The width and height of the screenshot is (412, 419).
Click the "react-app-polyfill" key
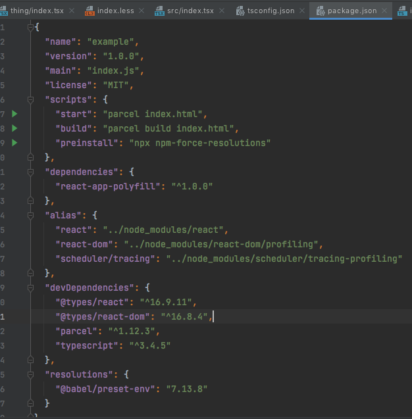(x=108, y=187)
